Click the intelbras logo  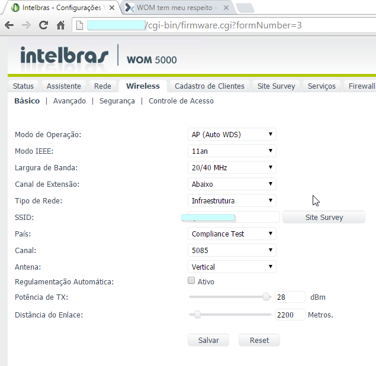pyautogui.click(x=65, y=56)
